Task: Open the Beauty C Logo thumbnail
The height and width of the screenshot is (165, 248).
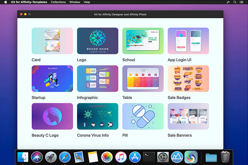Action: click(52, 116)
